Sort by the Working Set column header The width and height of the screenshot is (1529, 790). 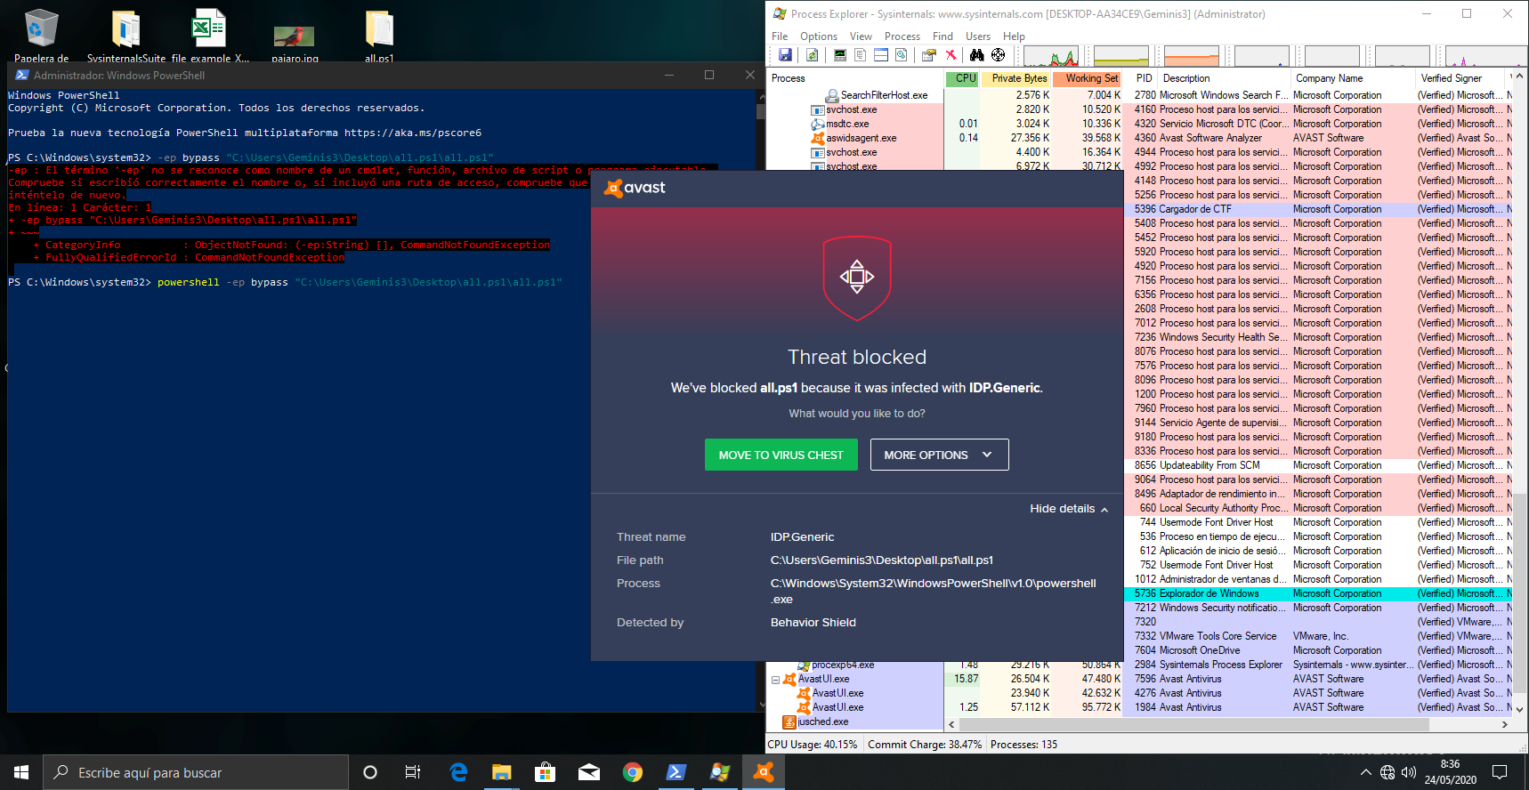[1088, 78]
